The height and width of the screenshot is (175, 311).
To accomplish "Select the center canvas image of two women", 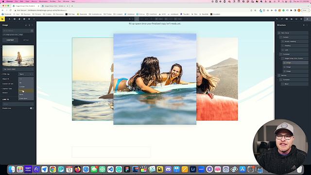I will 155,79.
